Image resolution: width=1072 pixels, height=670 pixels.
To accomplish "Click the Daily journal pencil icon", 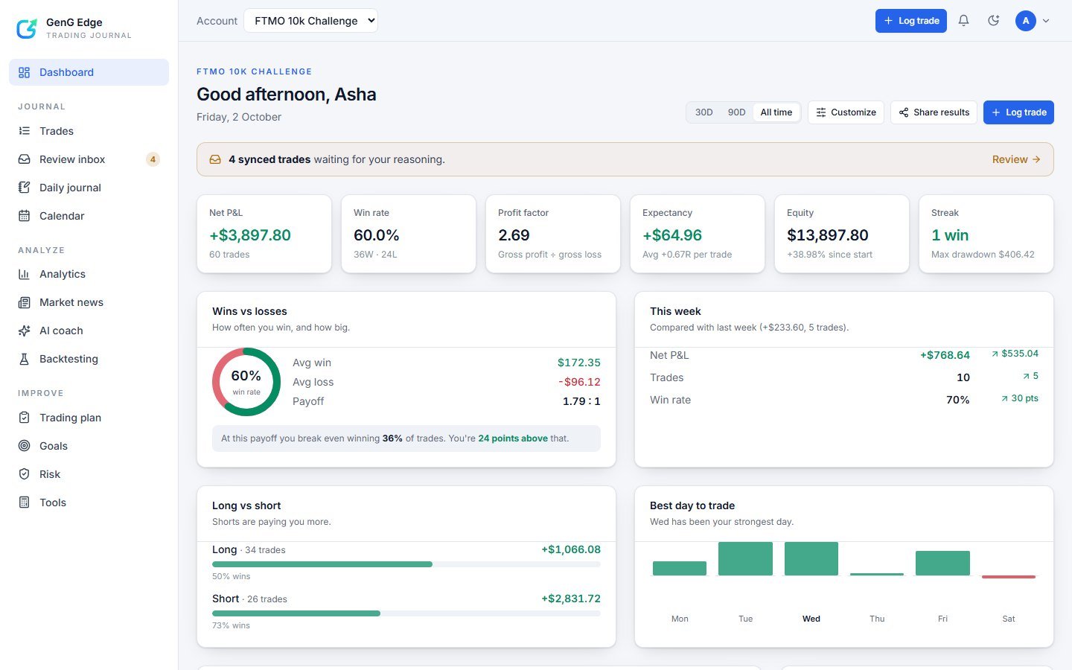I will pyautogui.click(x=24, y=188).
